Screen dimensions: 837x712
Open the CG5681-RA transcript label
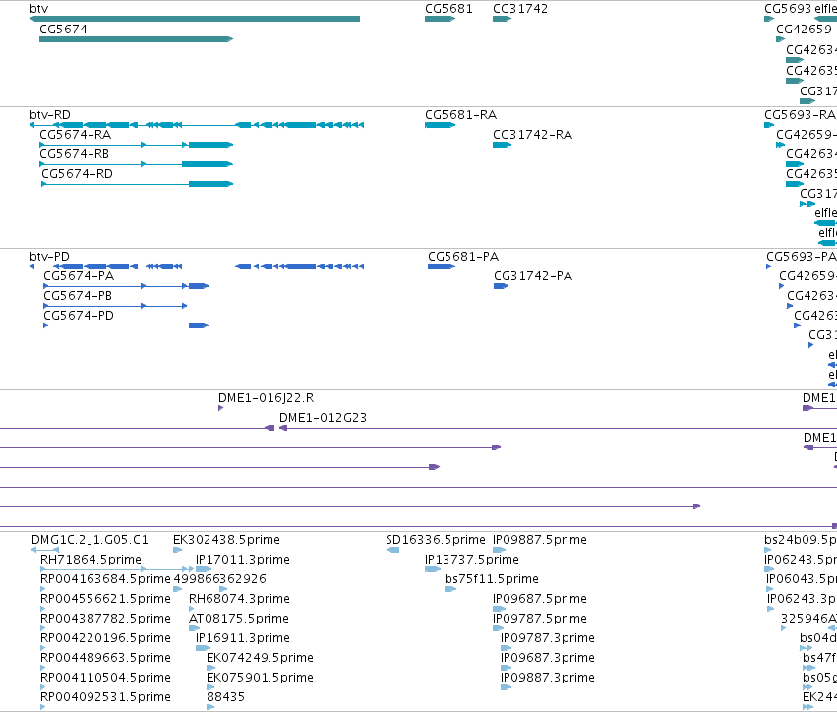[460, 115]
